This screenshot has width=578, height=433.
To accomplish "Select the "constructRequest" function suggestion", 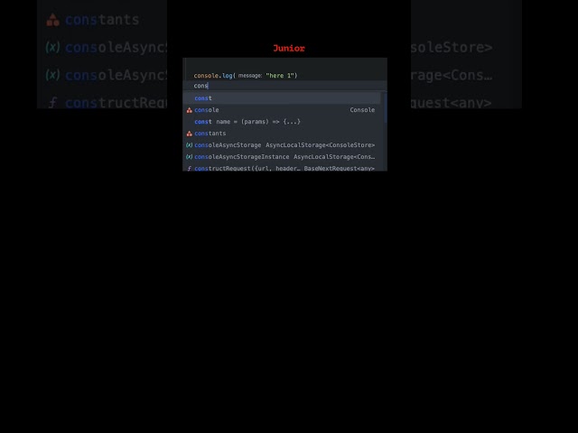I will [x=281, y=168].
